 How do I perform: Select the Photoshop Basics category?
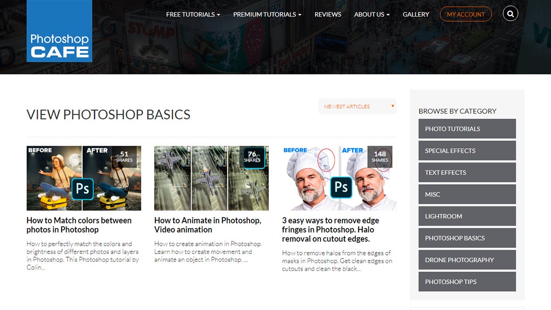point(467,238)
